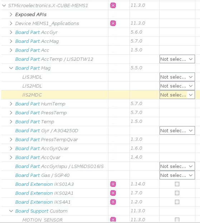Check the Board Extension IKS4A1 checkbox
The height and width of the screenshot is (223, 200).
[x=177, y=202]
